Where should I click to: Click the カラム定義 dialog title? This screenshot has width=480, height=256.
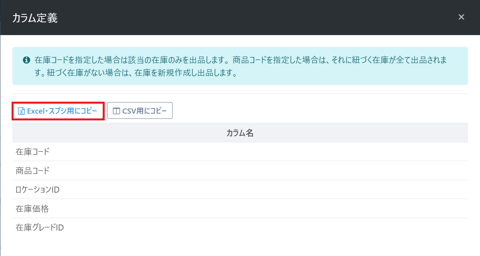point(35,18)
